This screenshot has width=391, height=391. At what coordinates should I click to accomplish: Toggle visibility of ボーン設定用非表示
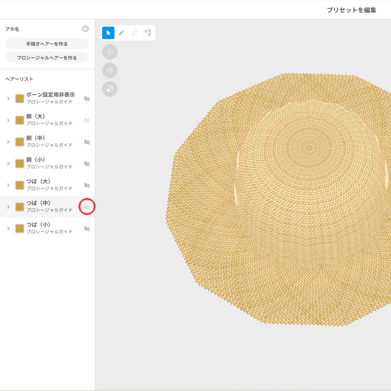[87, 99]
